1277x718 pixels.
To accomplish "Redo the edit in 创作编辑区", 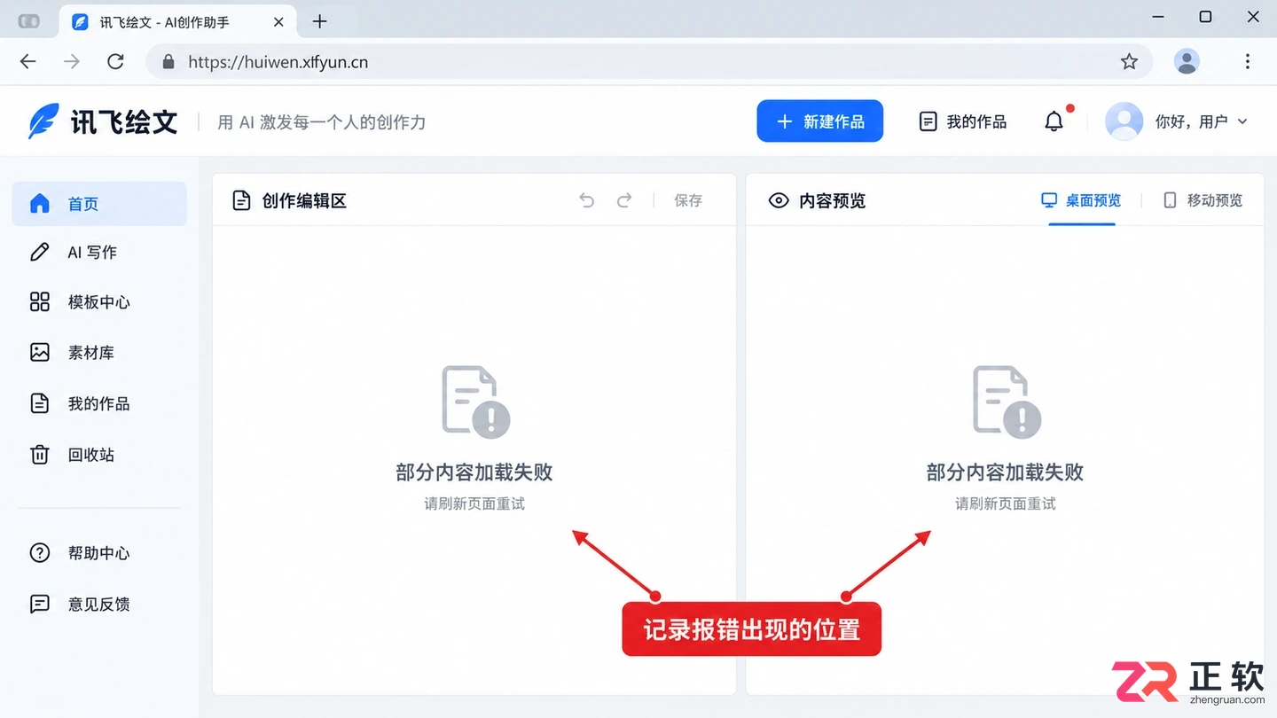I will tap(624, 200).
